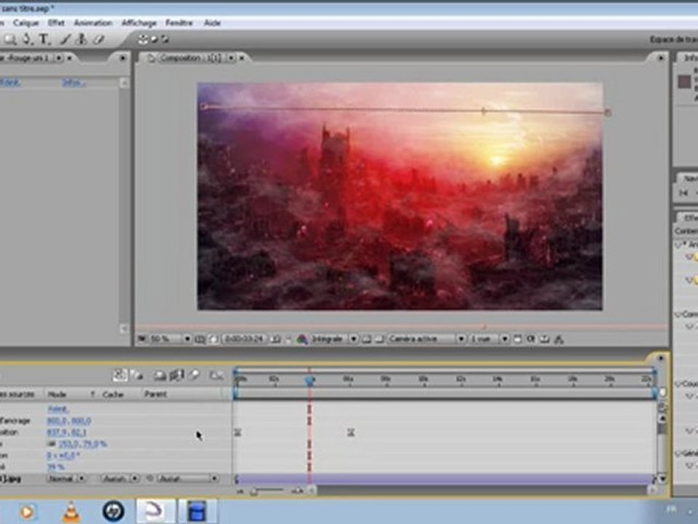Open the Intégrale resolution dropdown

coord(334,339)
